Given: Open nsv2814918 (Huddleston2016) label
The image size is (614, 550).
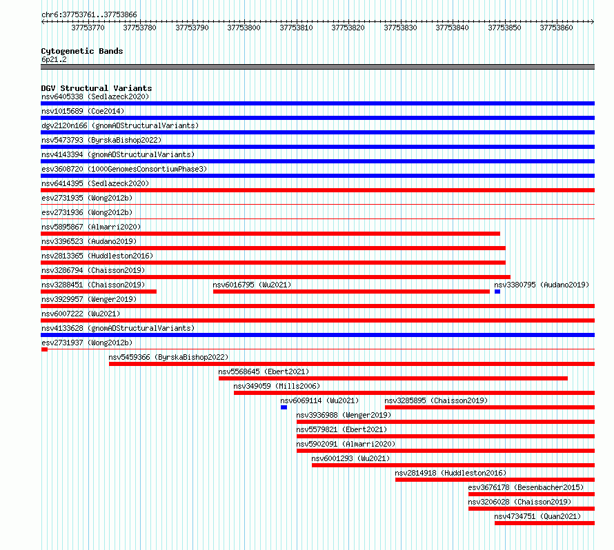Looking at the screenshot, I should pos(450,473).
